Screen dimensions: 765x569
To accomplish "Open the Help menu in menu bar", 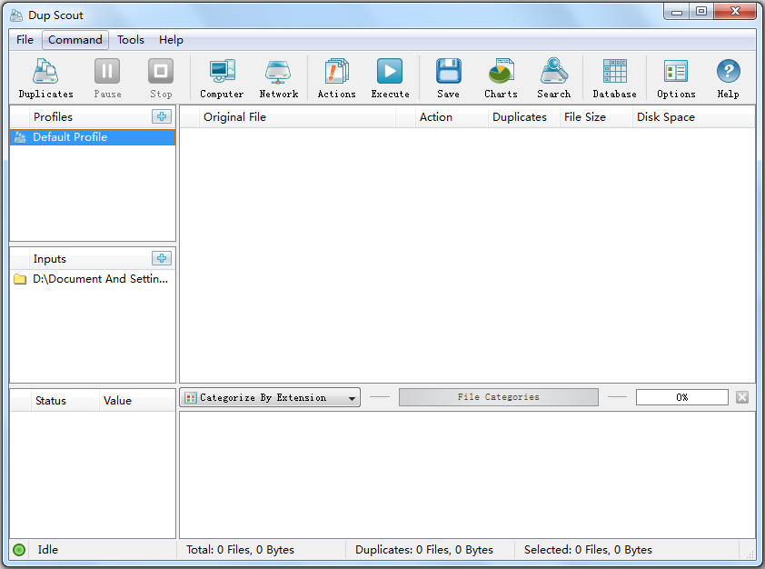I will click(x=171, y=39).
